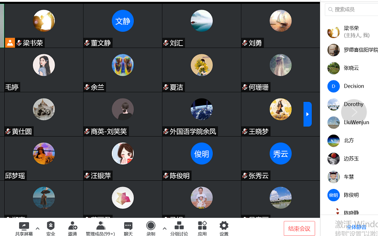
Task: Click the End Meeting (结束会议) button
Action: [299, 228]
